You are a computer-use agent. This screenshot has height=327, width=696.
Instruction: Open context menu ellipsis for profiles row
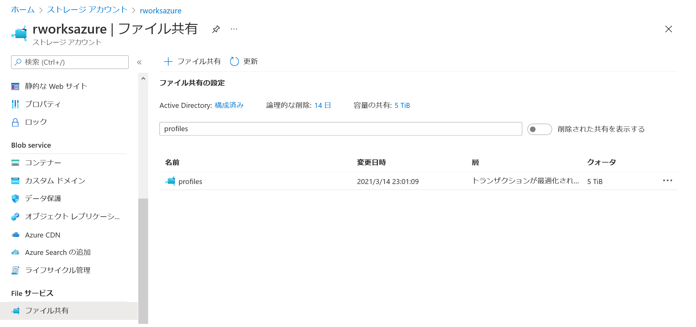(667, 181)
